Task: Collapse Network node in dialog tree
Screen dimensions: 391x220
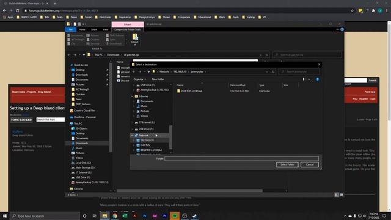Action: (132, 136)
